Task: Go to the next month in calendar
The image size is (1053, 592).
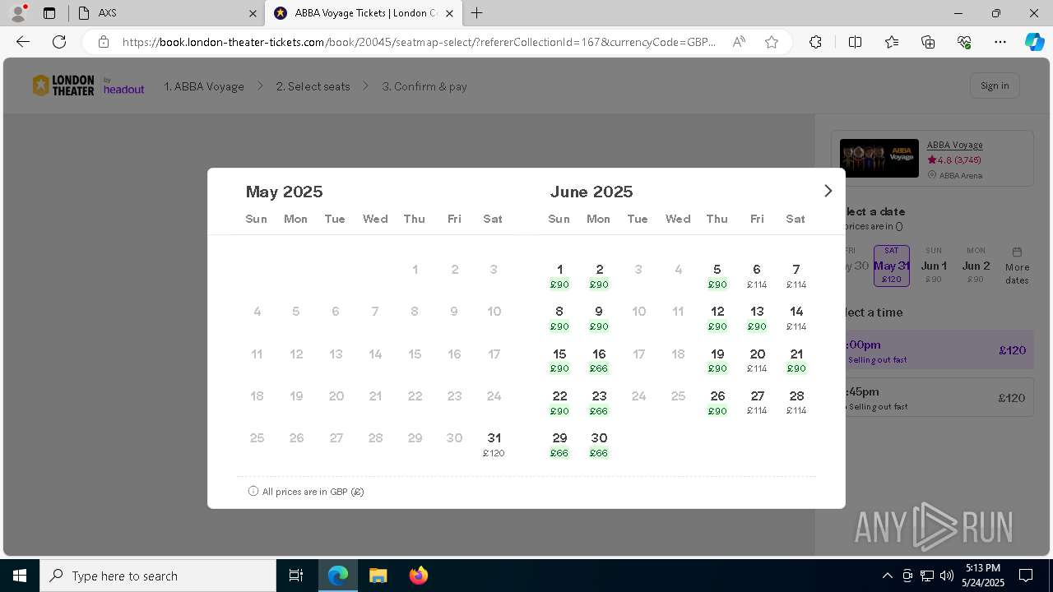Action: coord(828,191)
